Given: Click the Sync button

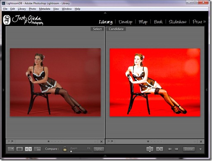Looking at the screenshot, I should click(99, 149).
